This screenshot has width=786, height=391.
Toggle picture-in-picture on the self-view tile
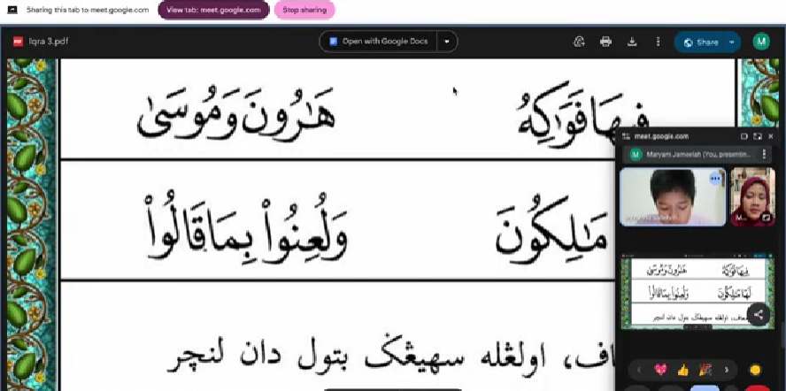click(x=766, y=216)
